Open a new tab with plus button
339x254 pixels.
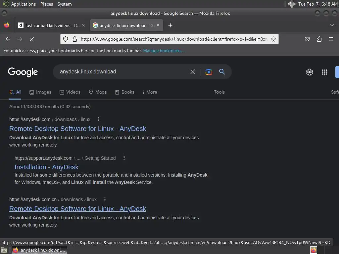tap(170, 25)
